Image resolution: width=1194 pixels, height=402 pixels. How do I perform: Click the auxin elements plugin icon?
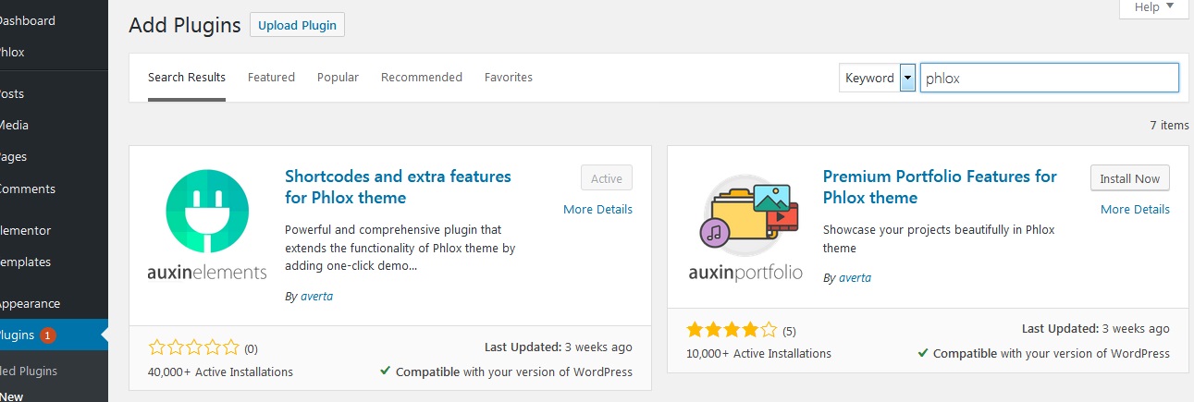coord(207,224)
